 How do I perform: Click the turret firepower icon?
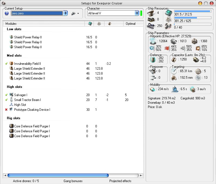coord(153,71)
